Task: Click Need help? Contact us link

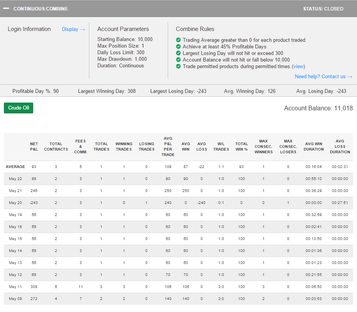Action: (323, 76)
